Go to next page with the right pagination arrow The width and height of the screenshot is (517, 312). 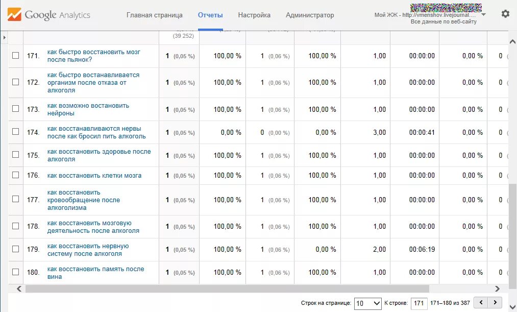[495, 302]
